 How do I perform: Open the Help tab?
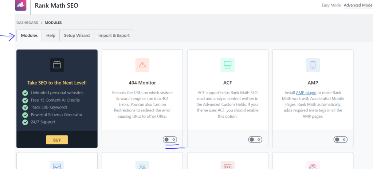coord(51,35)
